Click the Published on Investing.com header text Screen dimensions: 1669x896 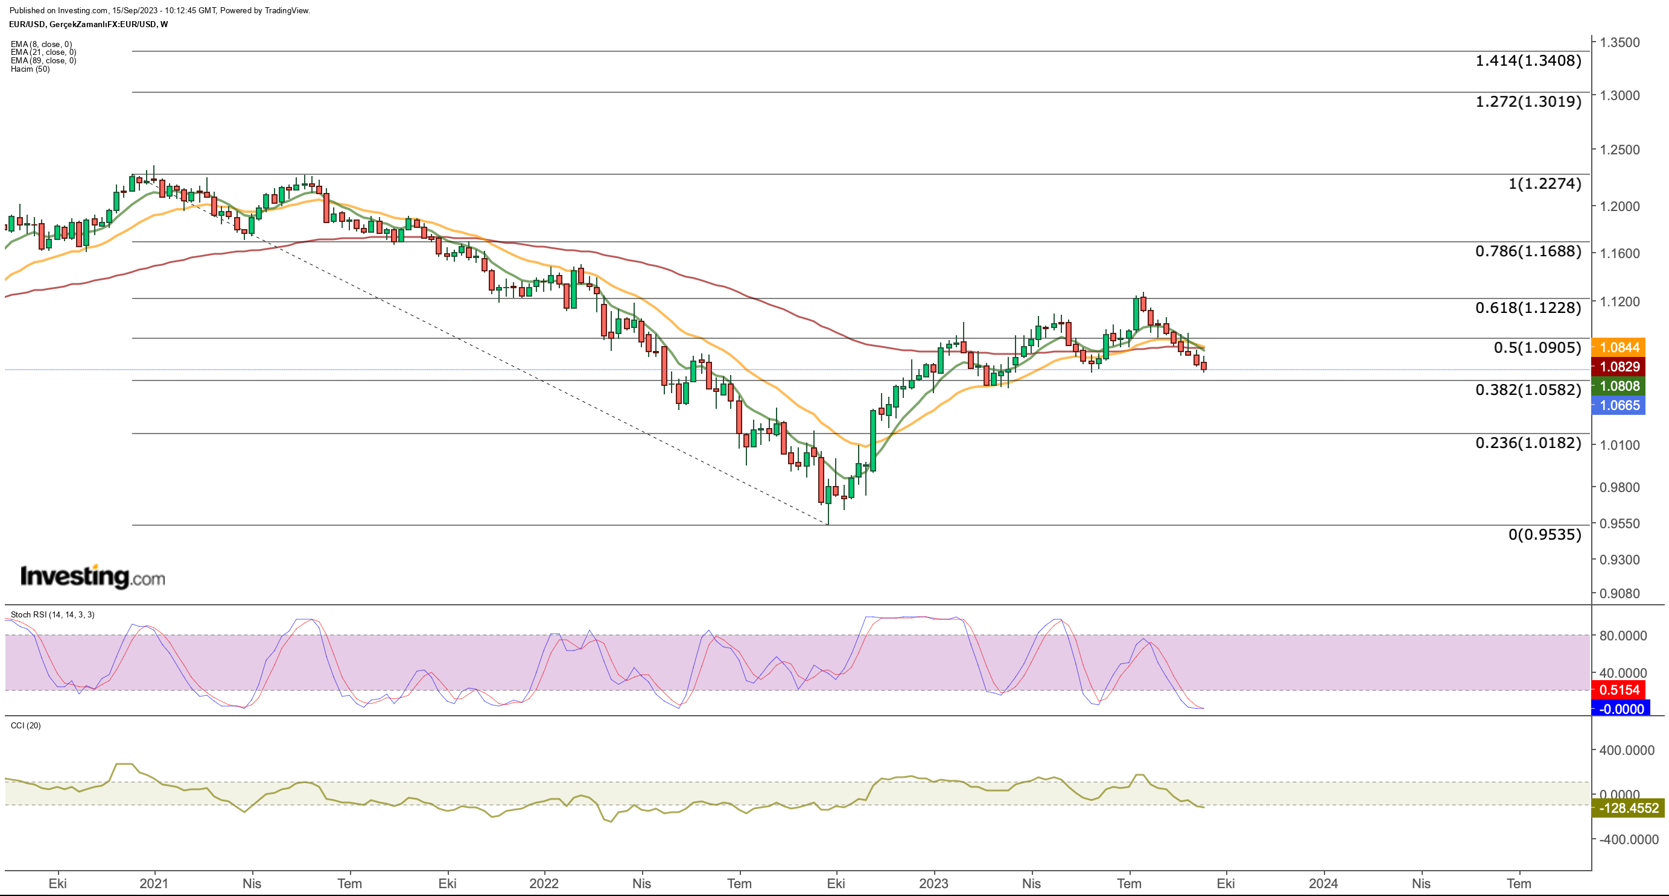coord(160,10)
